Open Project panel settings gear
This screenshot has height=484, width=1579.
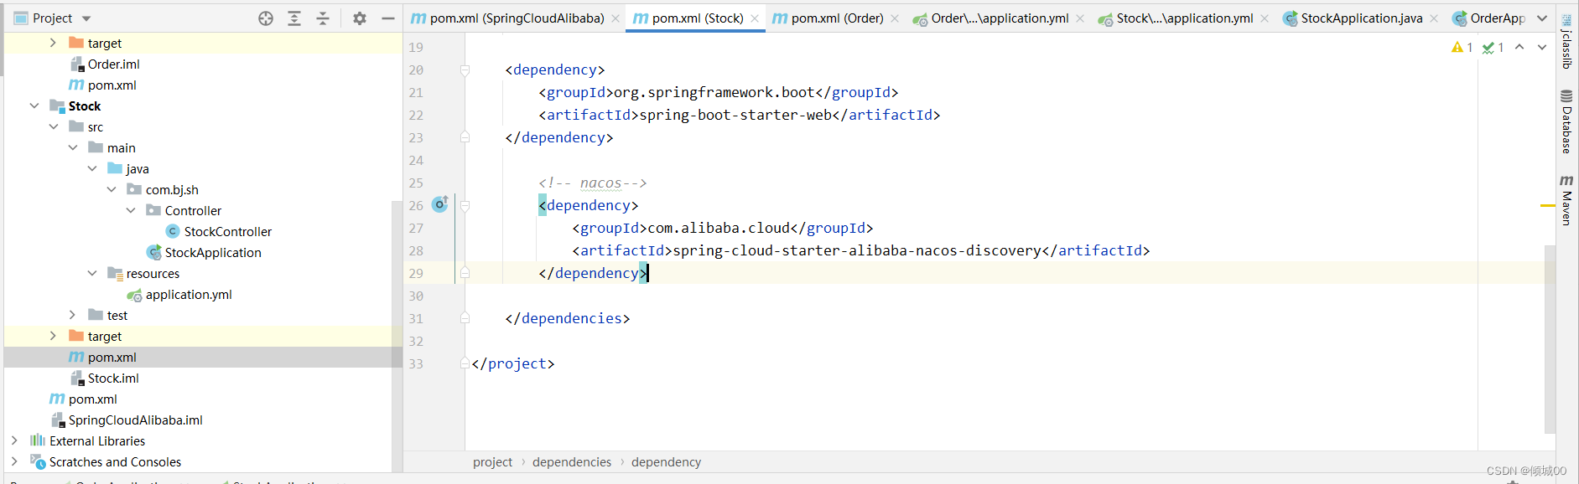[x=360, y=18]
